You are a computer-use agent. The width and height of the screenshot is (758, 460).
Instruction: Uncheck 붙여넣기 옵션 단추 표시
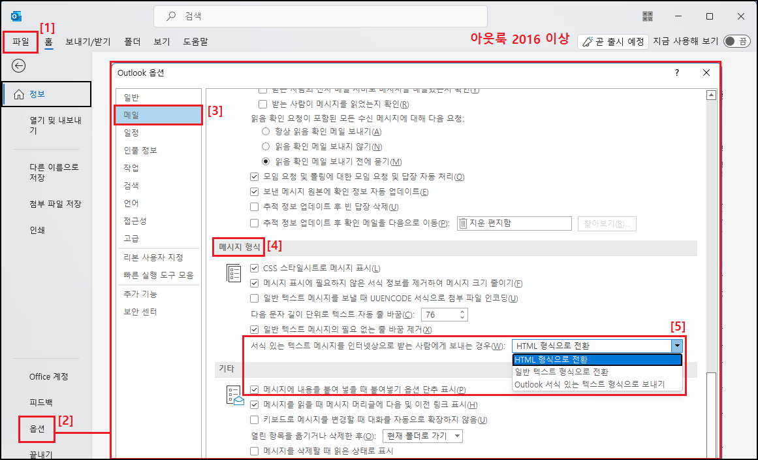[254, 389]
